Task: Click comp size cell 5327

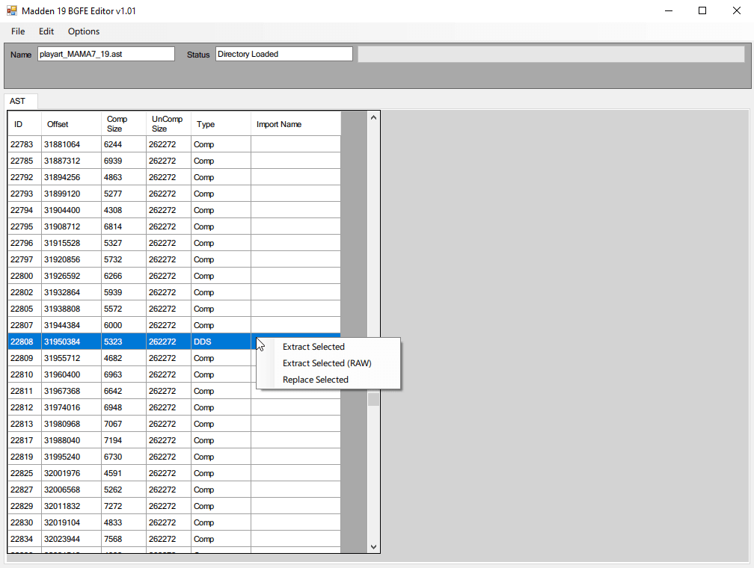Action: (123, 243)
